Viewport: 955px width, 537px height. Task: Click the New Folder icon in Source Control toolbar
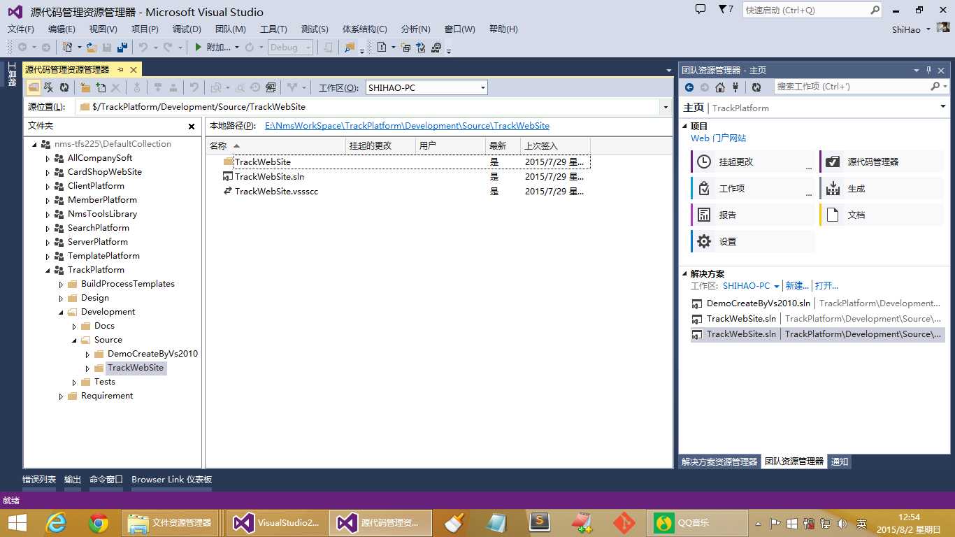85,87
